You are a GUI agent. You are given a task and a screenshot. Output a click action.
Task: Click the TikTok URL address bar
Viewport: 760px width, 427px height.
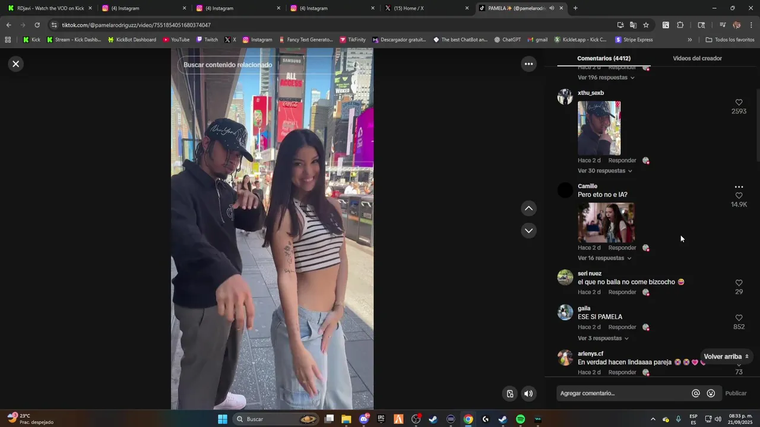coord(332,25)
